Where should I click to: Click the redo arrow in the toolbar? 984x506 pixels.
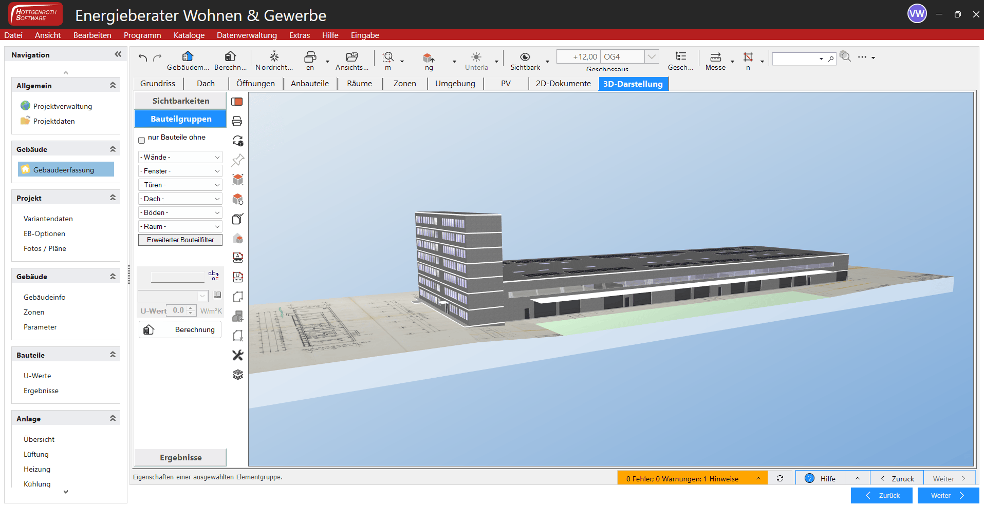coord(157,57)
